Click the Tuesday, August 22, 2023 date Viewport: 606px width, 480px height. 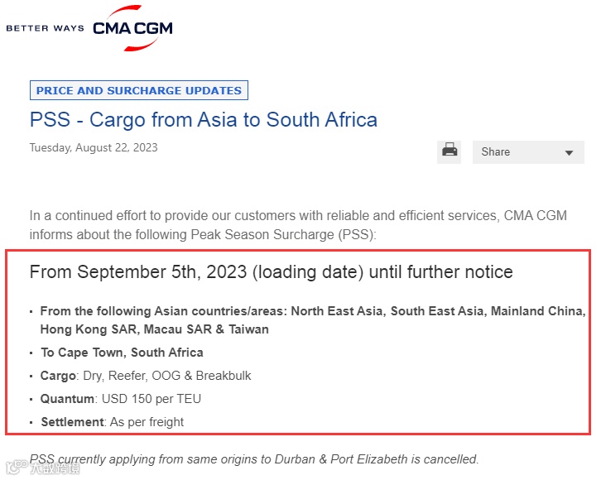click(94, 147)
